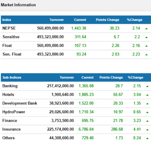Viewport: 151px width, 142px height.
Task: Click Banking turnover 217,412,000.00
Action: pos(60,86)
